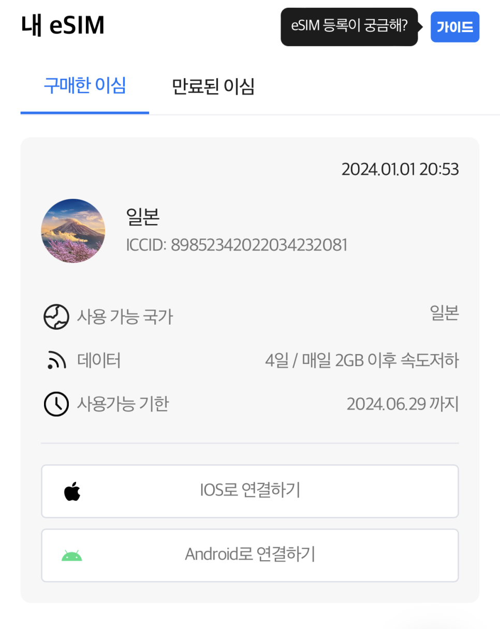Click the 2024.01.01 20:53 purchase date

[400, 169]
